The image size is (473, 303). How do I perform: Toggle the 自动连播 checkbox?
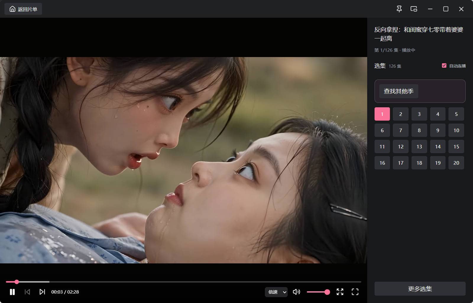pos(444,66)
